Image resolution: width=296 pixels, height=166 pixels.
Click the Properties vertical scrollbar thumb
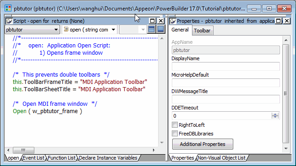click(285, 93)
